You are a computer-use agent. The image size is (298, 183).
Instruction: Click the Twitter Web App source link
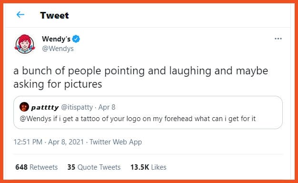[x=116, y=142]
